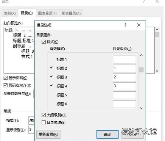Screen dimensions: 165x141
Task: Click down arrow of styles list scrollbar
Action: [141, 108]
